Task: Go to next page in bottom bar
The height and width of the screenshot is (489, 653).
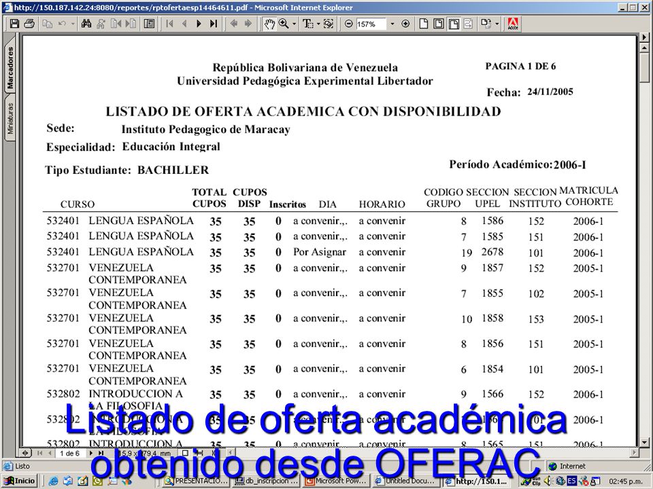Action: [90, 453]
